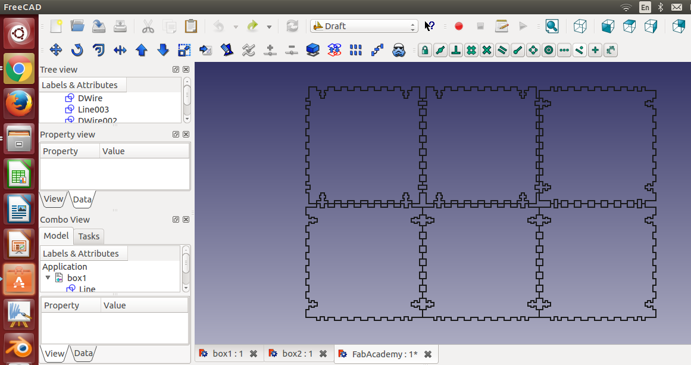
Task: Open the Array tool
Action: [356, 50]
